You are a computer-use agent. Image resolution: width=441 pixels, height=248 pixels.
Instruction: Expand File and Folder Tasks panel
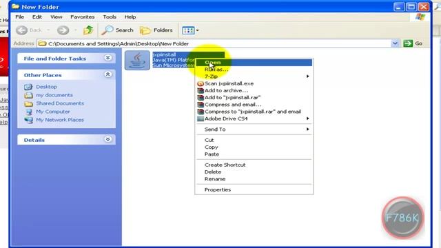pos(107,58)
